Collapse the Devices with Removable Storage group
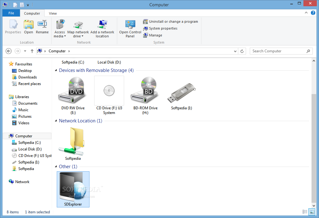Image resolution: width=319 pixels, height=218 pixels. click(56, 70)
